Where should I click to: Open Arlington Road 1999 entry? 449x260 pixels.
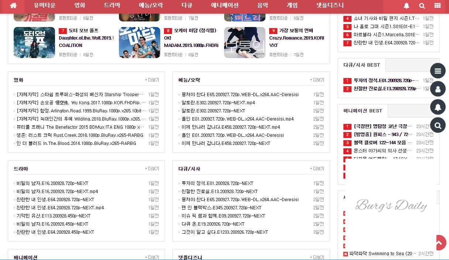tap(81, 111)
